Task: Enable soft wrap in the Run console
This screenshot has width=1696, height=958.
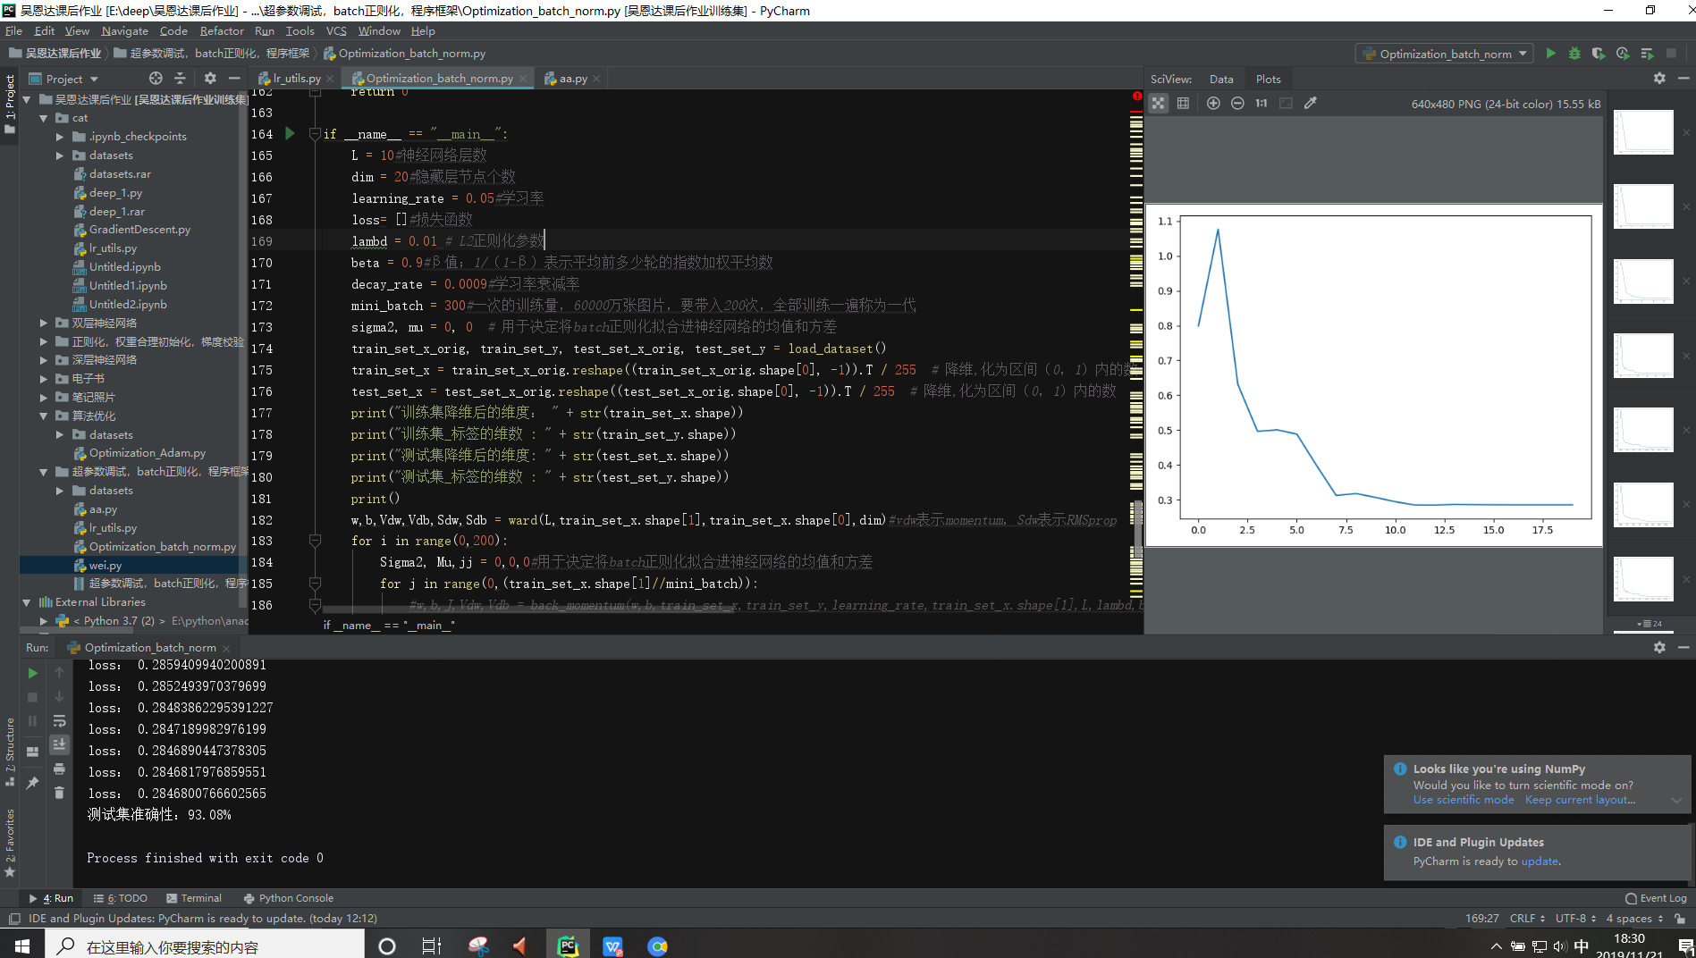Action: 60,721
